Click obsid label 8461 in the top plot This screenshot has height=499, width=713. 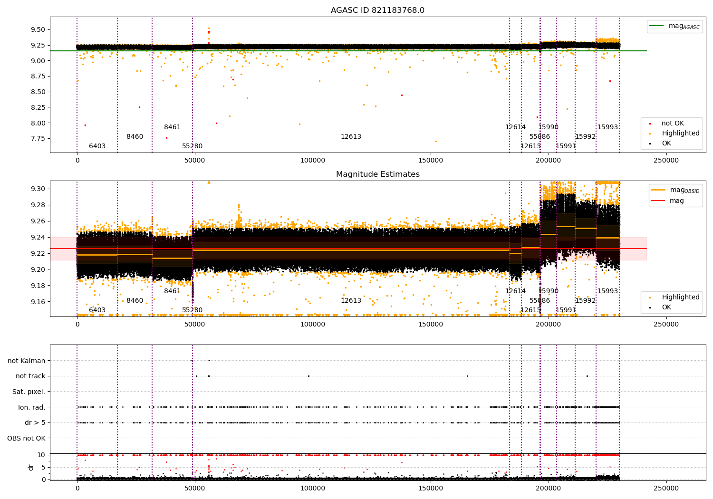[173, 127]
